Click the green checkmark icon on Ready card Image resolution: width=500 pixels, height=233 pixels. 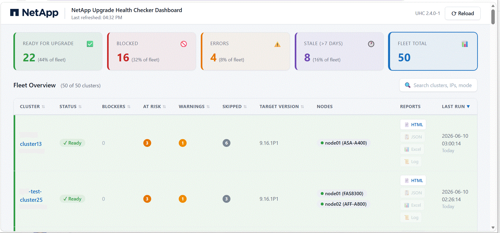90,44
